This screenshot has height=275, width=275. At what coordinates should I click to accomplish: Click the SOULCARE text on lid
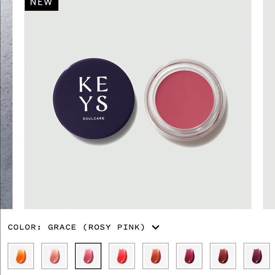[x=93, y=119]
